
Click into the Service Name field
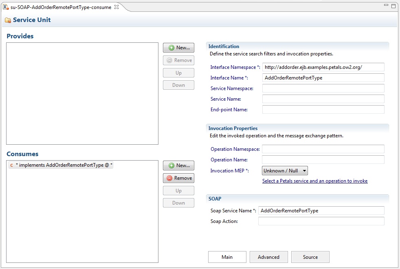tap(323, 99)
